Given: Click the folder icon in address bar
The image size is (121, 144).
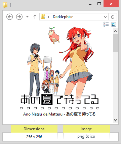Looking at the screenshot, I should (x=43, y=17).
